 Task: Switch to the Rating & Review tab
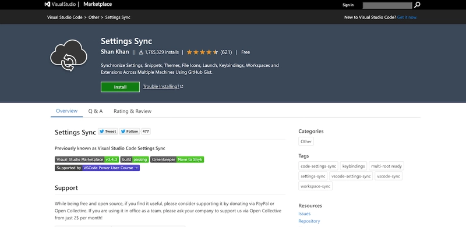[x=133, y=111]
